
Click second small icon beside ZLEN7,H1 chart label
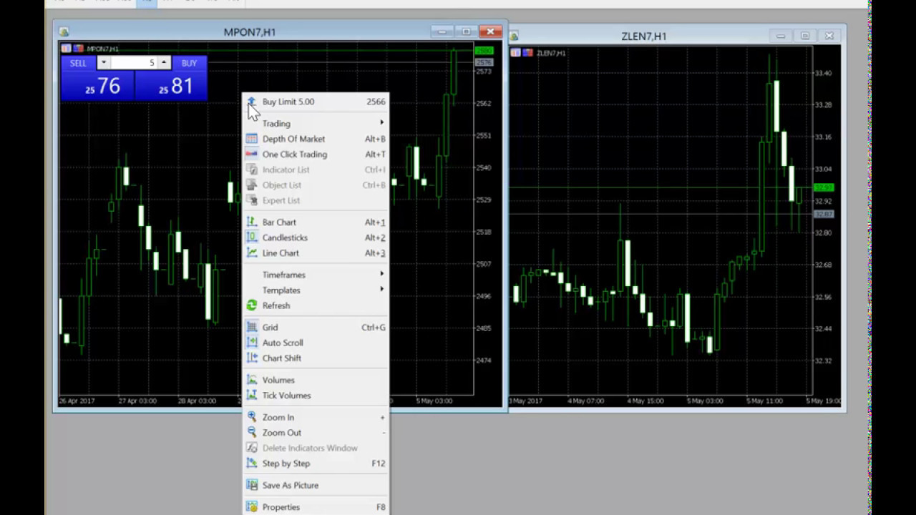[528, 53]
